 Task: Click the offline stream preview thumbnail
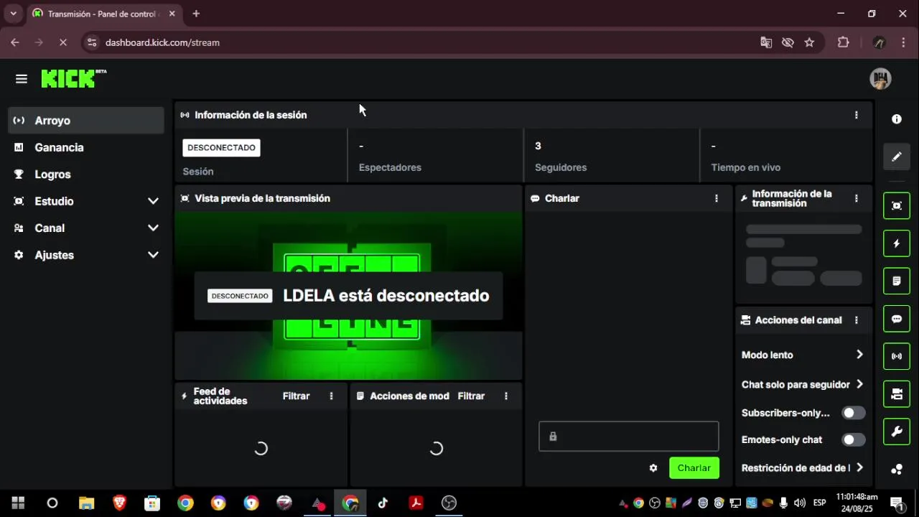[x=348, y=296]
